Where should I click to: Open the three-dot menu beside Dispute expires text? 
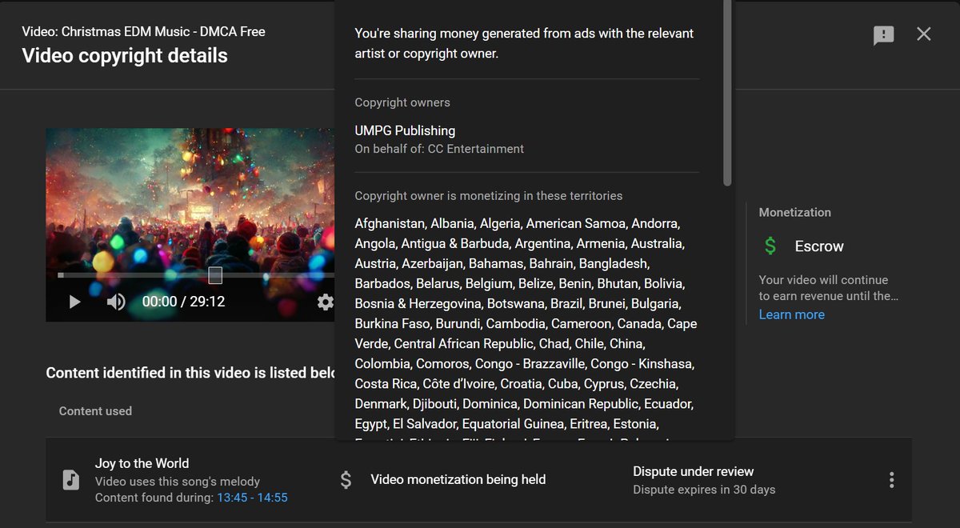891,479
